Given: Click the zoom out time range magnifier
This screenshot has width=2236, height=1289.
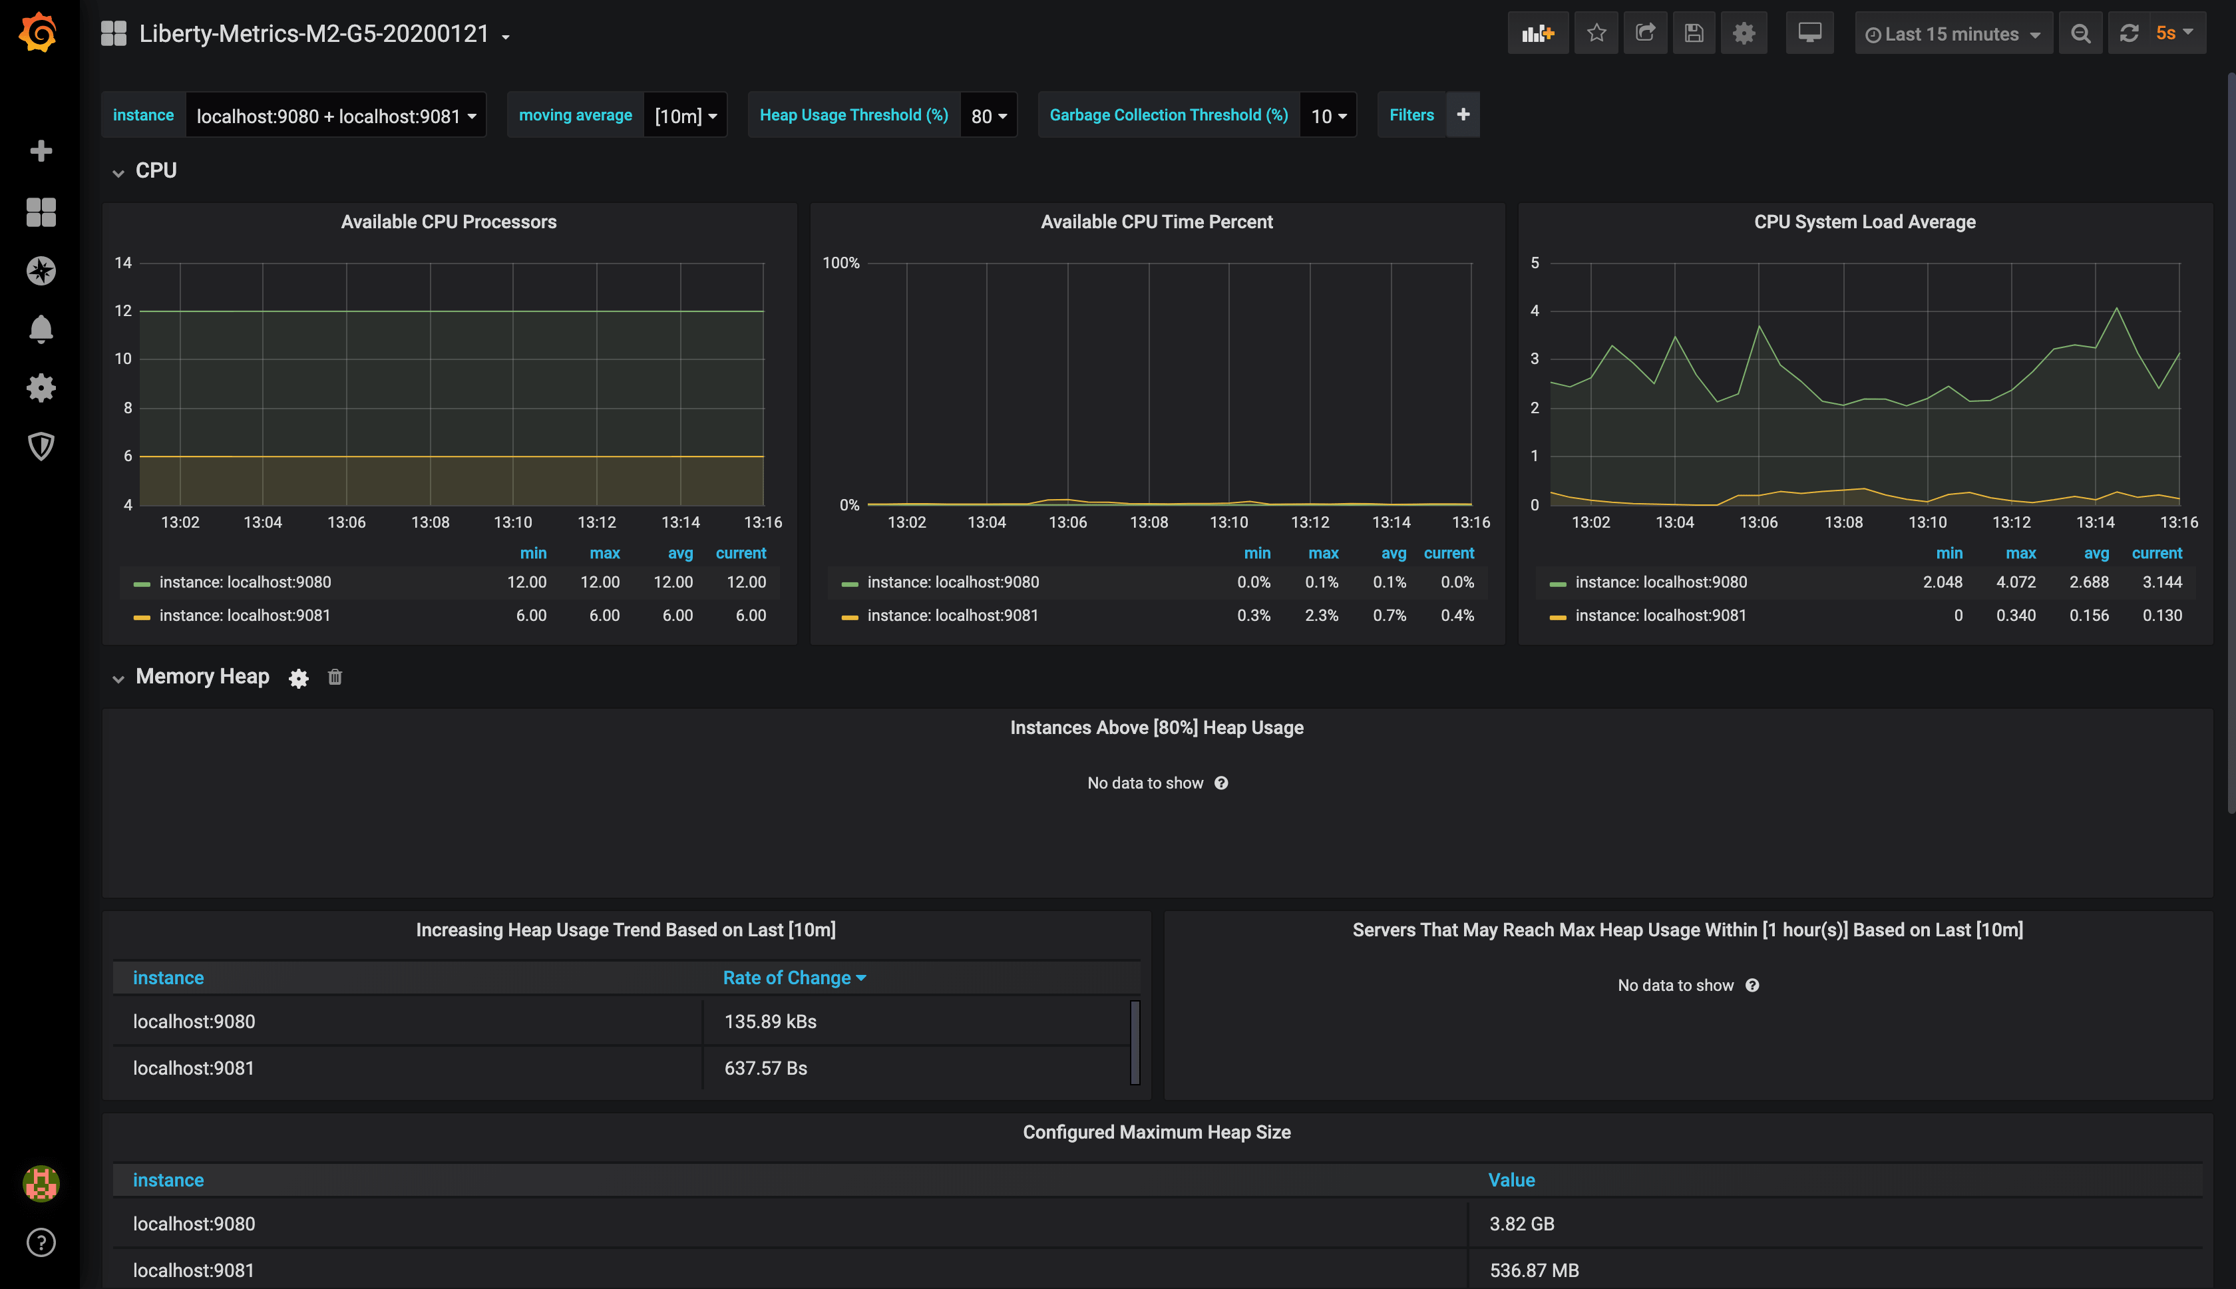Looking at the screenshot, I should point(2080,34).
